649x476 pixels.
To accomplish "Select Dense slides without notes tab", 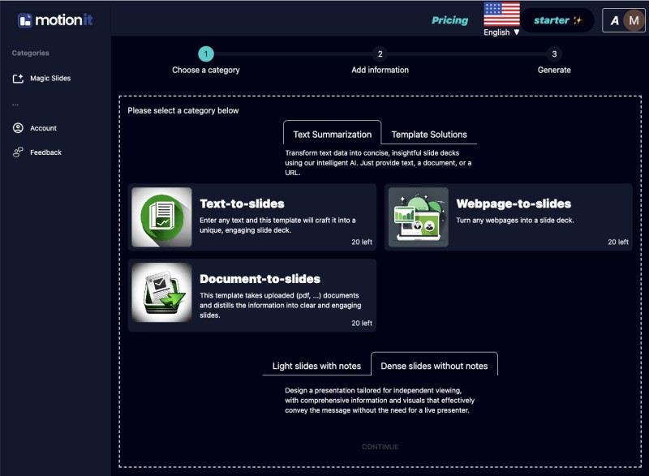I will pyautogui.click(x=434, y=364).
